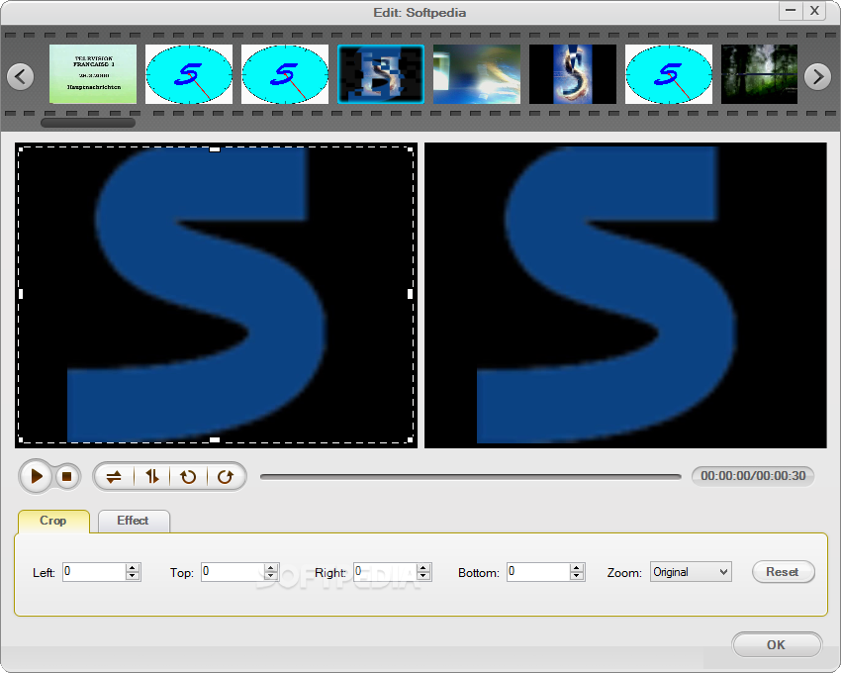Minimize the Edit window

[791, 11]
